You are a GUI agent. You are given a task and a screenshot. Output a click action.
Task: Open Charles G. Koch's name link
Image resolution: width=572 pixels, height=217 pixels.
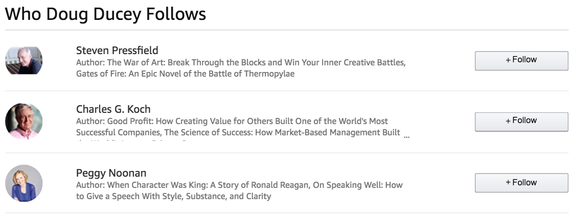pos(113,109)
